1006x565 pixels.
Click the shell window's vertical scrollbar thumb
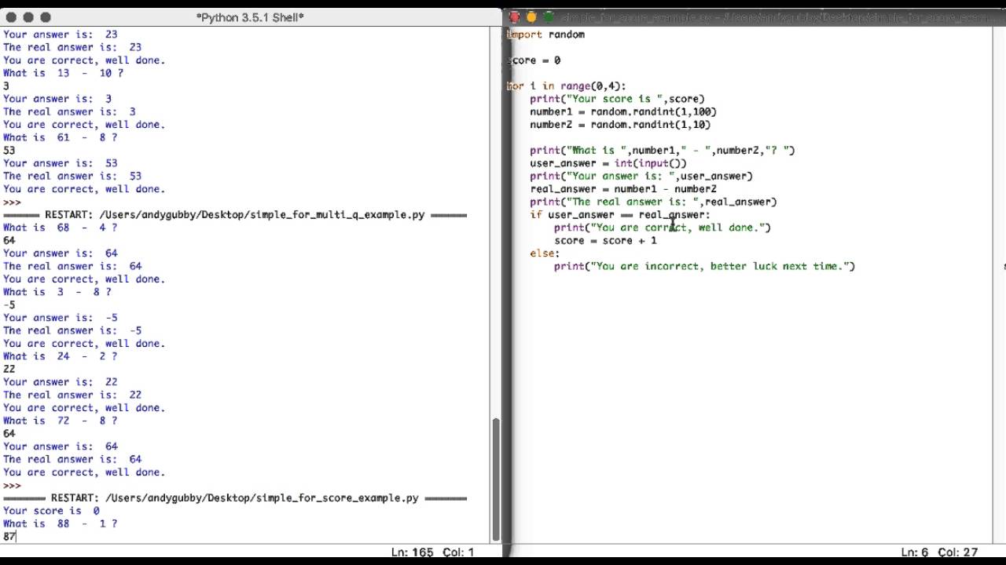click(x=496, y=479)
